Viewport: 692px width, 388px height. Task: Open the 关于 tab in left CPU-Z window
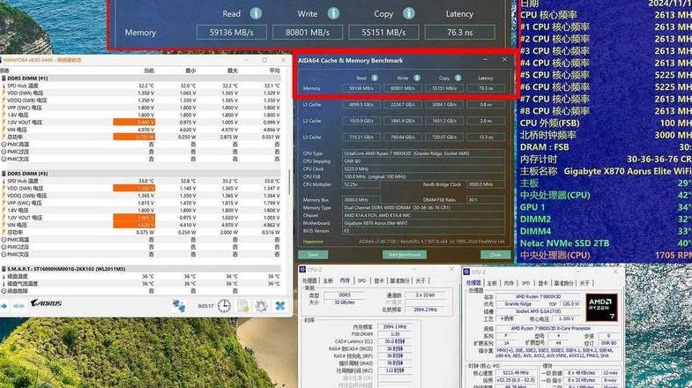click(x=420, y=280)
